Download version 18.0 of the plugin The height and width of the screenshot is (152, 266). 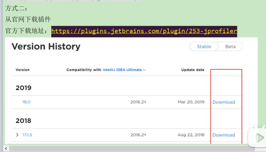(224, 102)
